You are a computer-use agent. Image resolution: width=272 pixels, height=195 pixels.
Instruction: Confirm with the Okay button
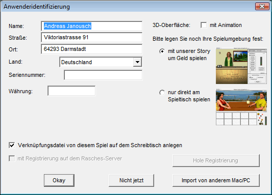[x=59, y=180]
